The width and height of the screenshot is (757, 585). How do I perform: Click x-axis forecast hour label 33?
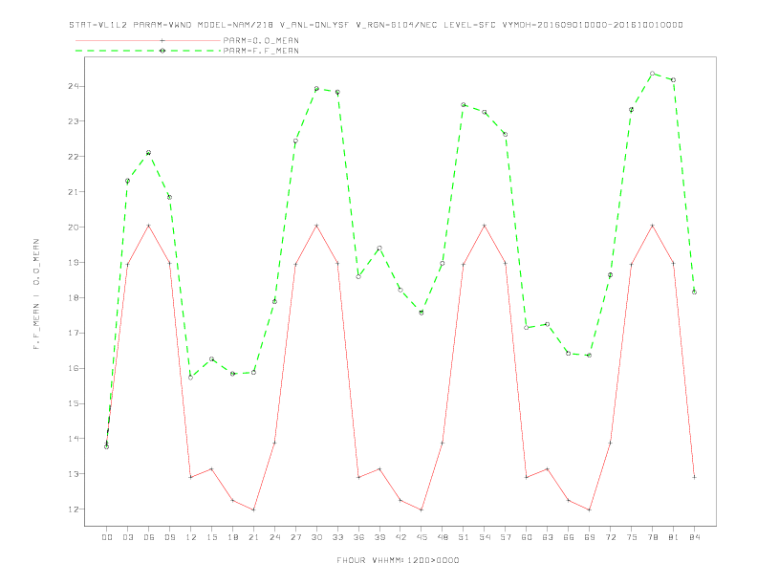pyautogui.click(x=337, y=537)
